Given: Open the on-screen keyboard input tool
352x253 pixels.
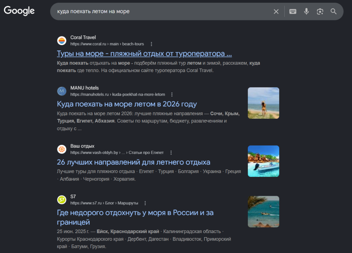Looking at the screenshot, I should [293, 11].
